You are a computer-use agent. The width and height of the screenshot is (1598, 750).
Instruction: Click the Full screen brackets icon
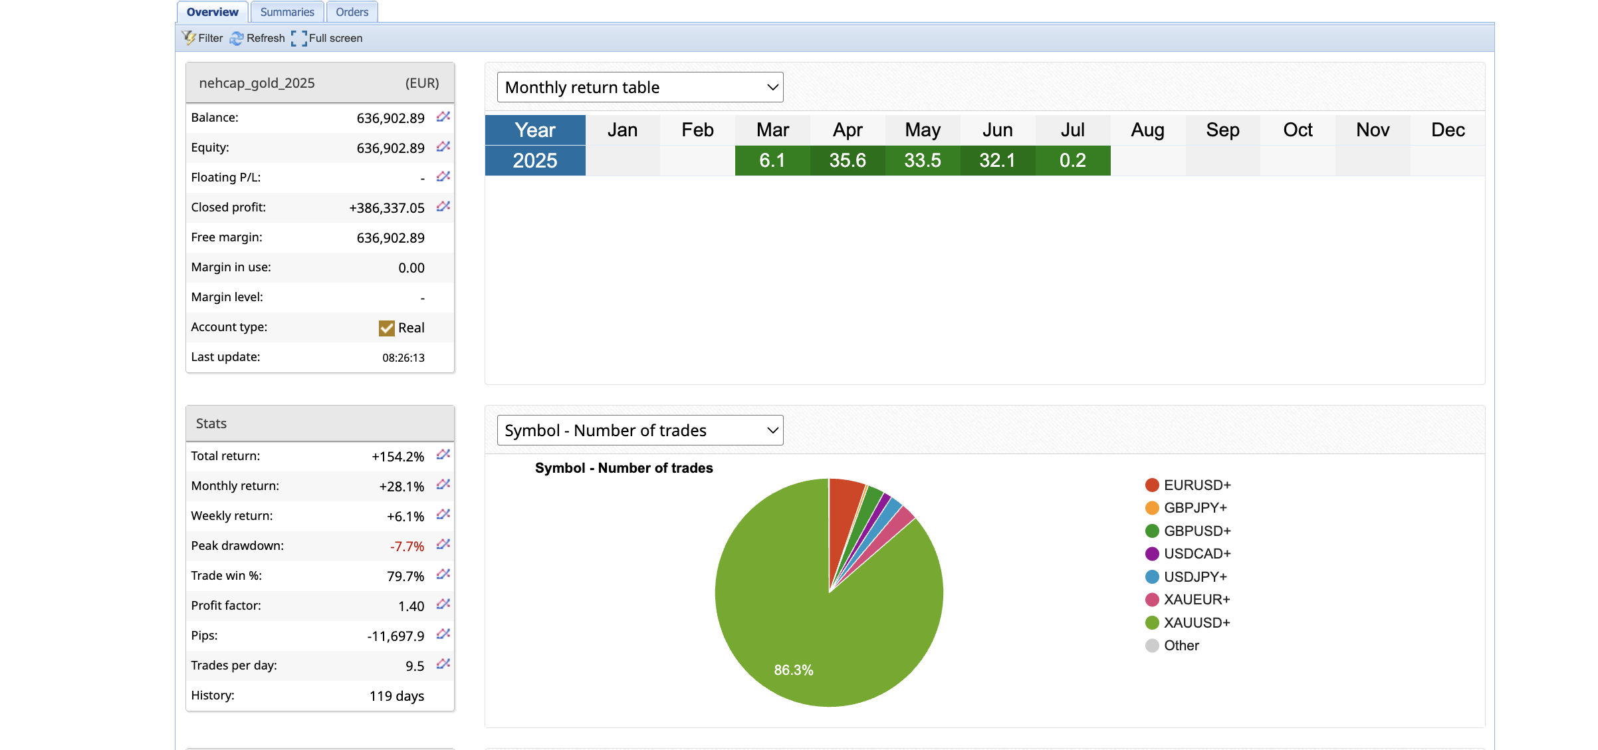coord(299,39)
